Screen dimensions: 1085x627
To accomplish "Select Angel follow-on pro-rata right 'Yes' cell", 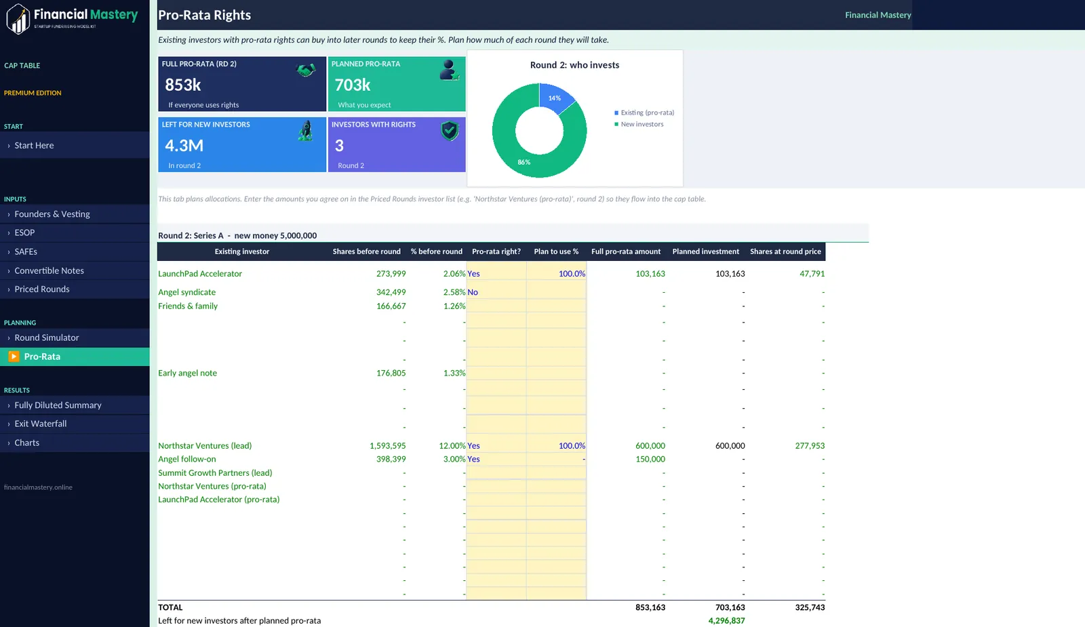I will (496, 460).
